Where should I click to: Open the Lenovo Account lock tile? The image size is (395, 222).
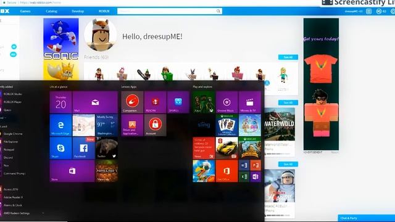[x=155, y=125]
